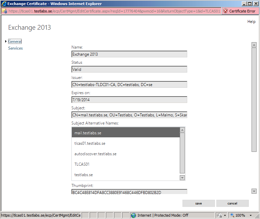This screenshot has height=219, width=260.
Task: Click the Certificate Error text
Action: pos(242,11)
